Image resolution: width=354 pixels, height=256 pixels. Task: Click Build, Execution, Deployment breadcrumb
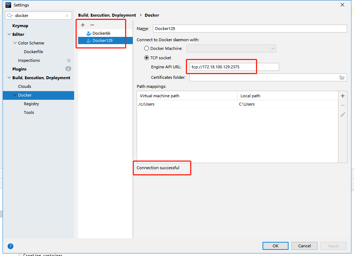tap(107, 15)
